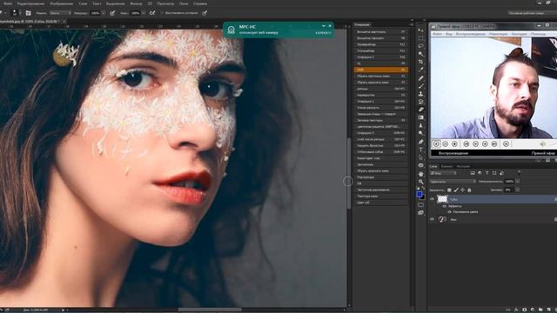This screenshot has width=557, height=313.
Task: Open opacity slider arrow in options bar
Action: (104, 13)
